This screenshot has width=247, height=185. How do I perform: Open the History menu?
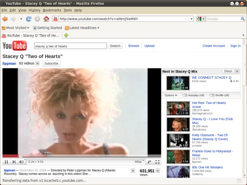click(x=35, y=10)
